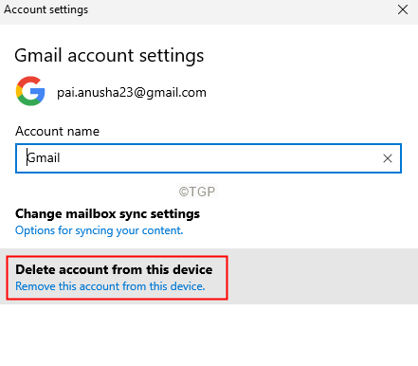Click the Gmail account settings heading
Image resolution: width=418 pixels, height=366 pixels.
109,56
